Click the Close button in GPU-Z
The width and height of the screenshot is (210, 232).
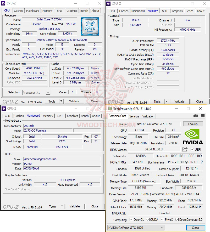(196, 228)
